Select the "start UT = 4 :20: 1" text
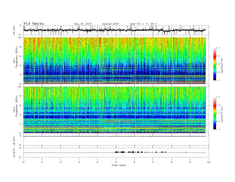 pyautogui.click(x=143, y=24)
